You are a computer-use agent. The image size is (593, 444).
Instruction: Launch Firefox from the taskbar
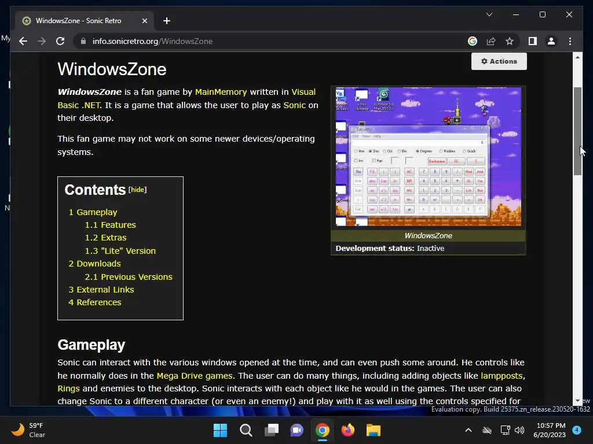348,430
